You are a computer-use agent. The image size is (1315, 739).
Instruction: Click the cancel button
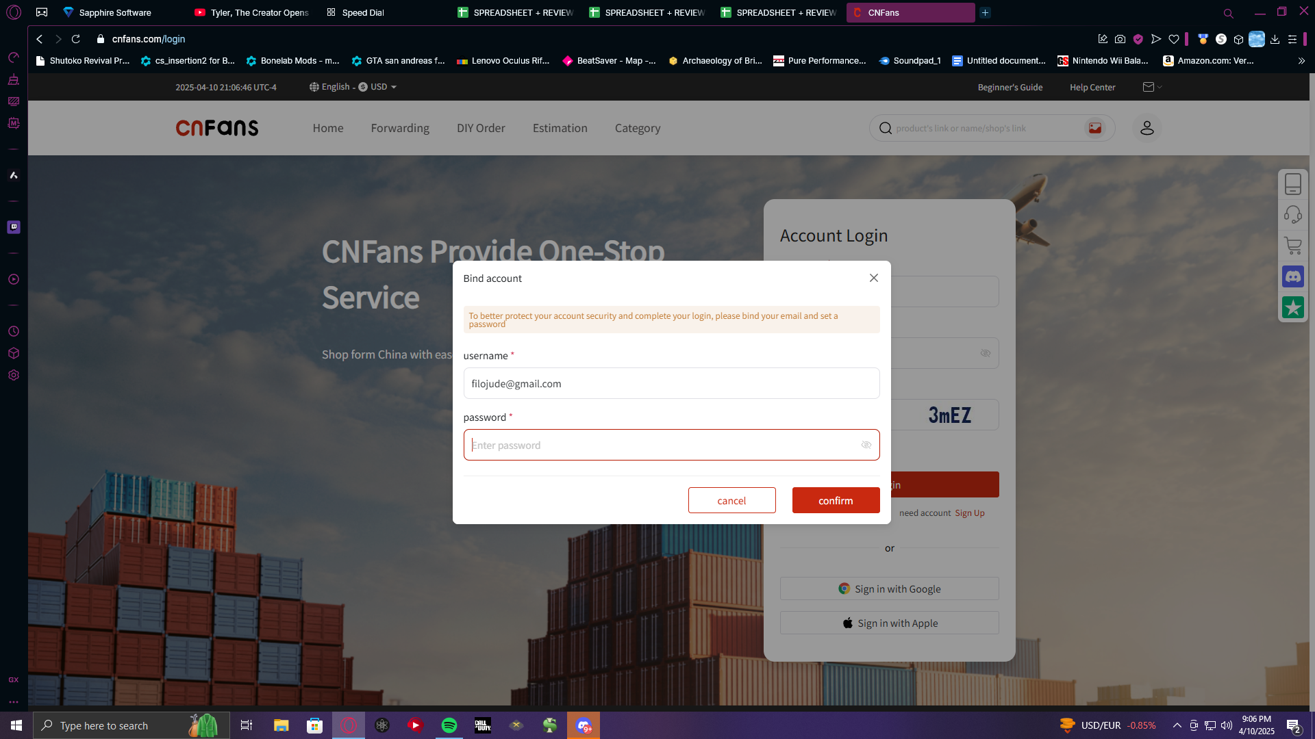tap(731, 500)
